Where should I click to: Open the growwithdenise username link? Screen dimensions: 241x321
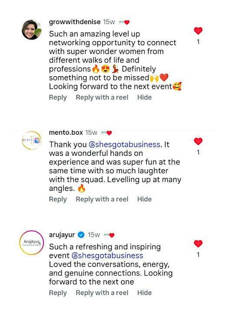point(75,22)
